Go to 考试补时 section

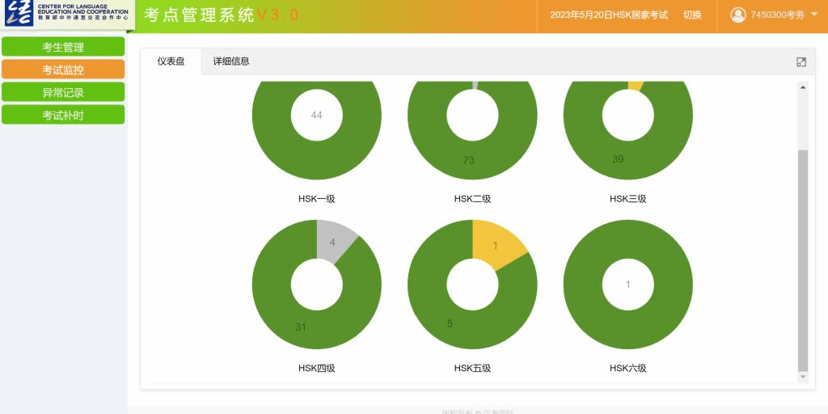[63, 115]
